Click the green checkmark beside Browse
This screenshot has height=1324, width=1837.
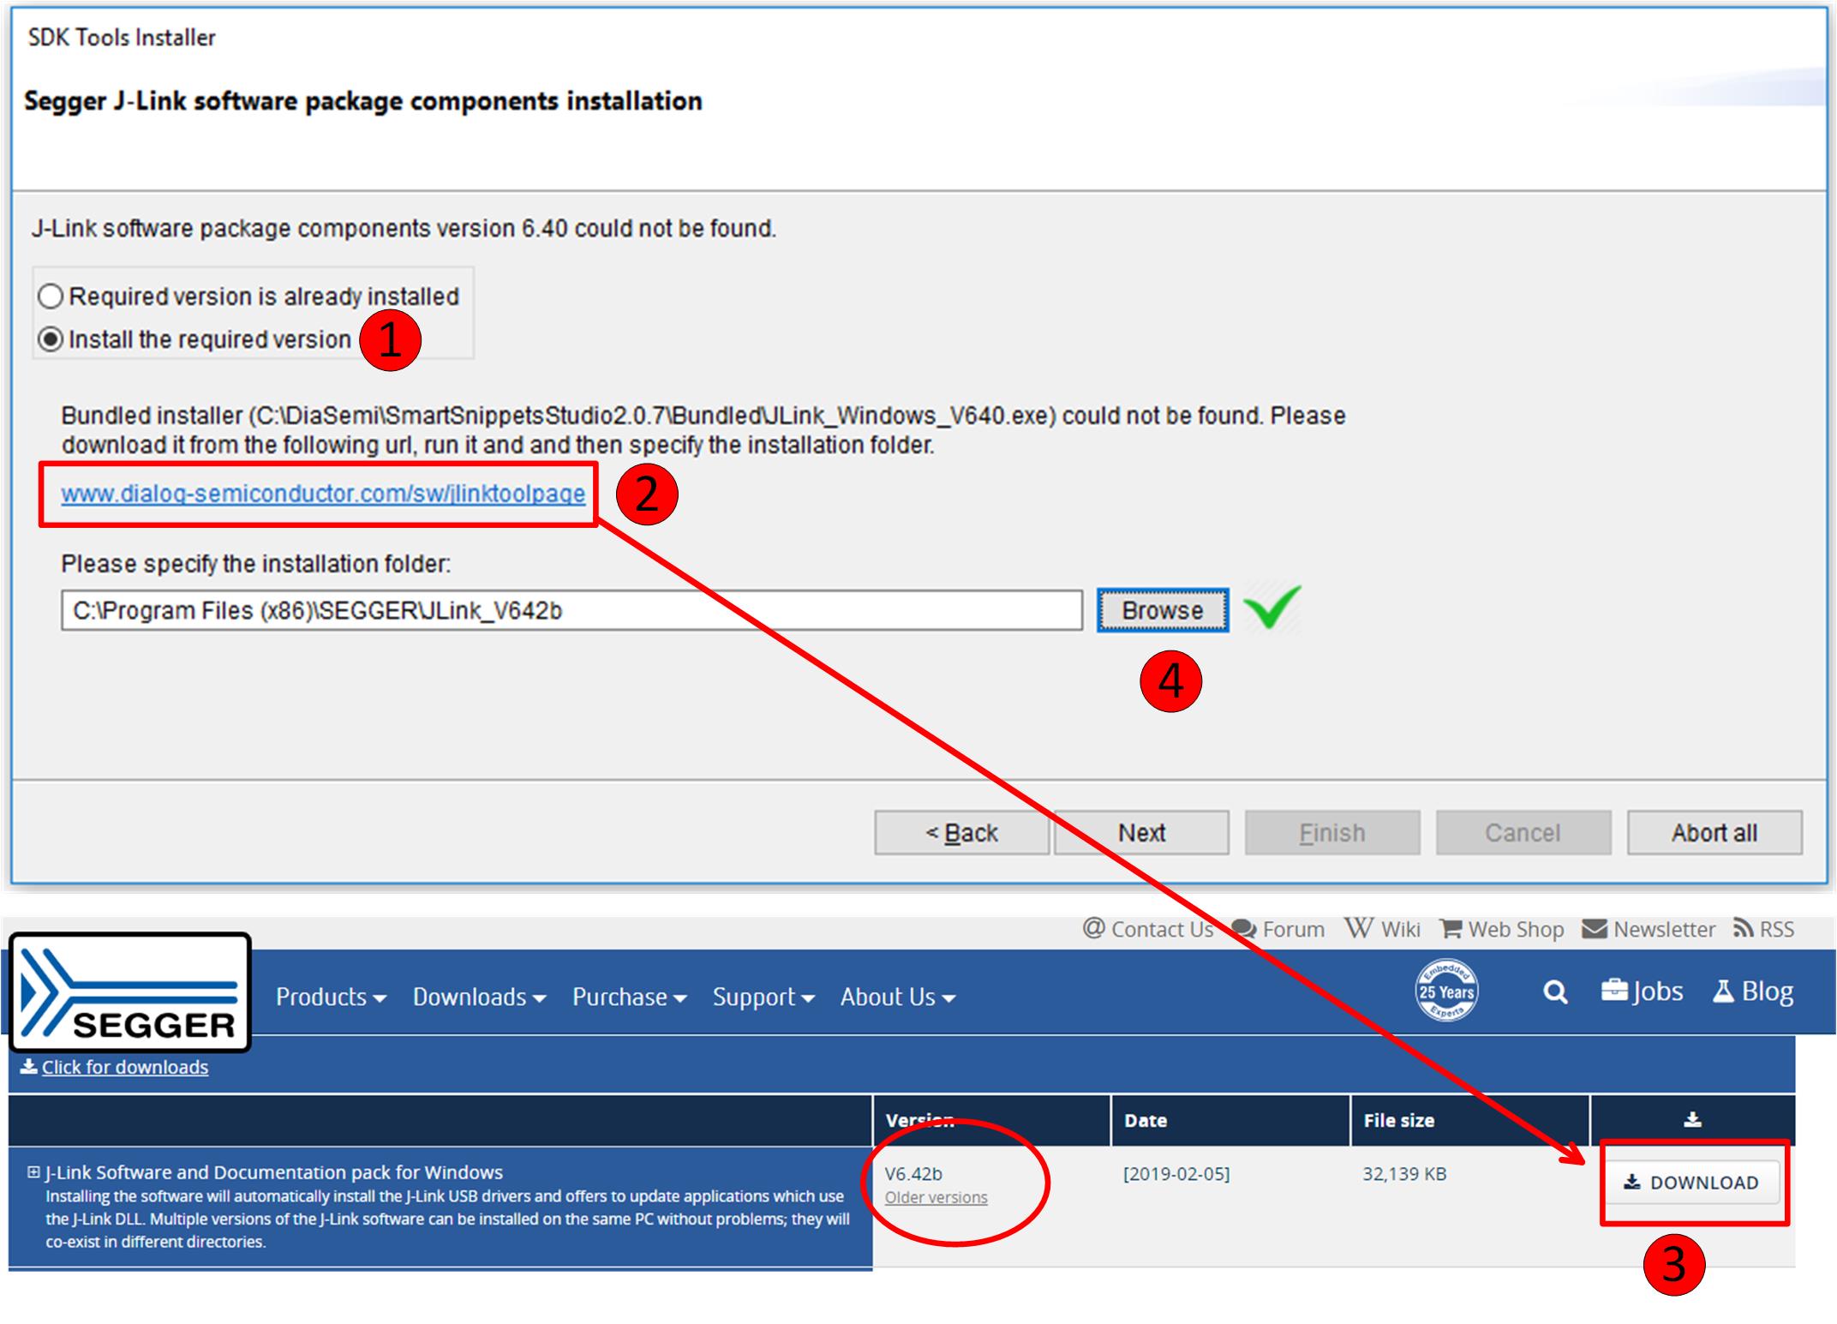(x=1272, y=607)
